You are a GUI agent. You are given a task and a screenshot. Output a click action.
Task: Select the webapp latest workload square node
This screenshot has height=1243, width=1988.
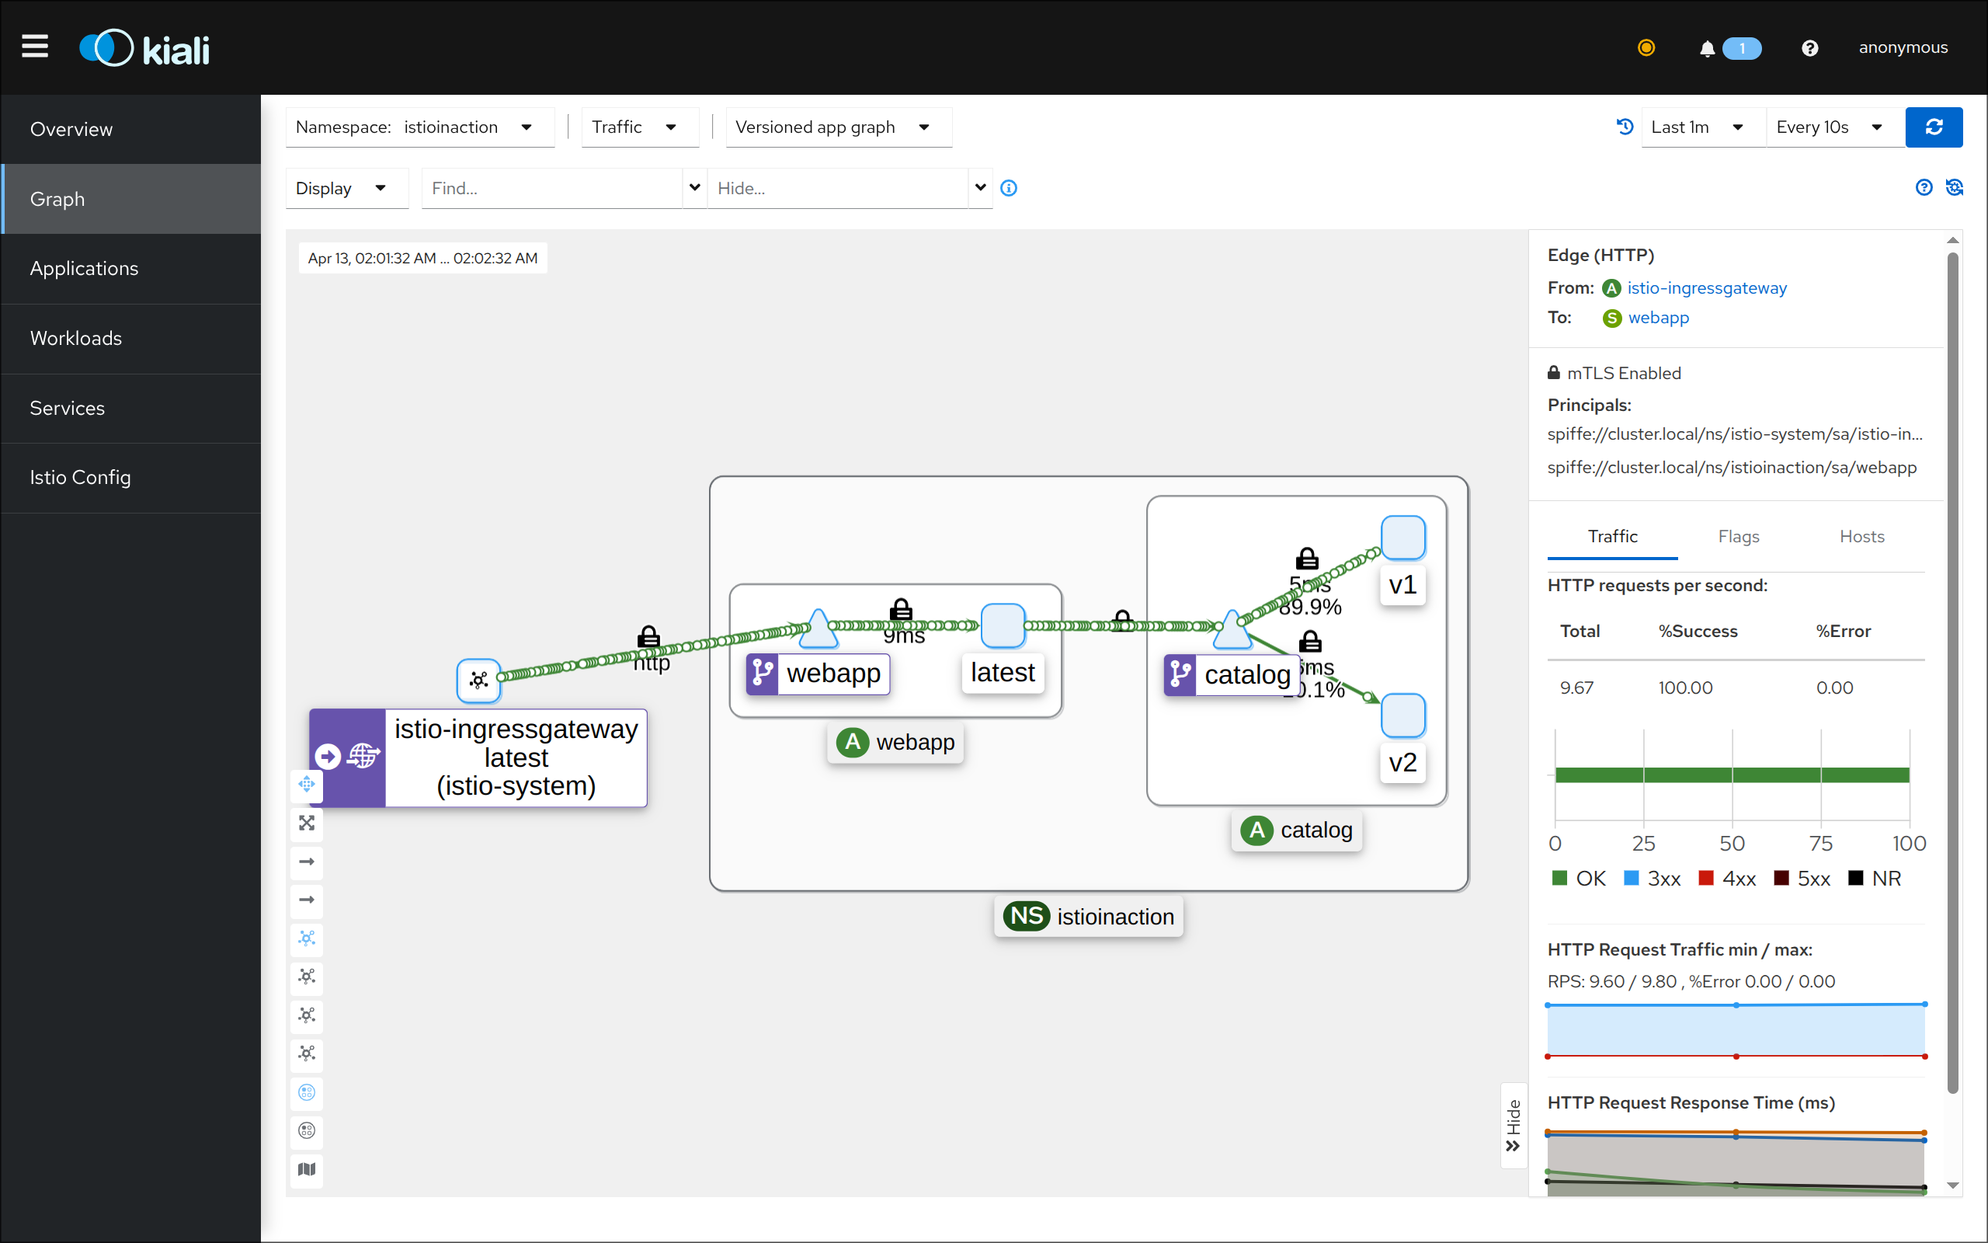(1003, 625)
